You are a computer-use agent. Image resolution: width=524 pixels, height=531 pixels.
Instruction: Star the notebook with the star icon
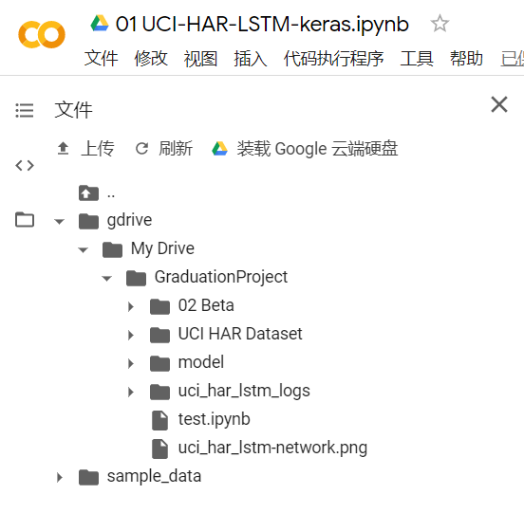pyautogui.click(x=440, y=24)
